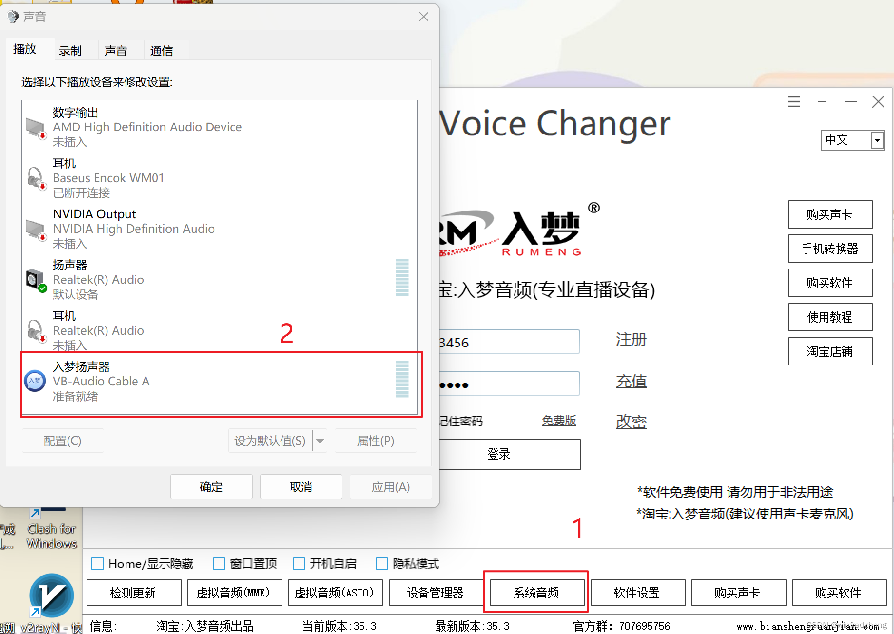894x634 pixels.
Task: Enable 开机自启 checkbox
Action: point(299,564)
